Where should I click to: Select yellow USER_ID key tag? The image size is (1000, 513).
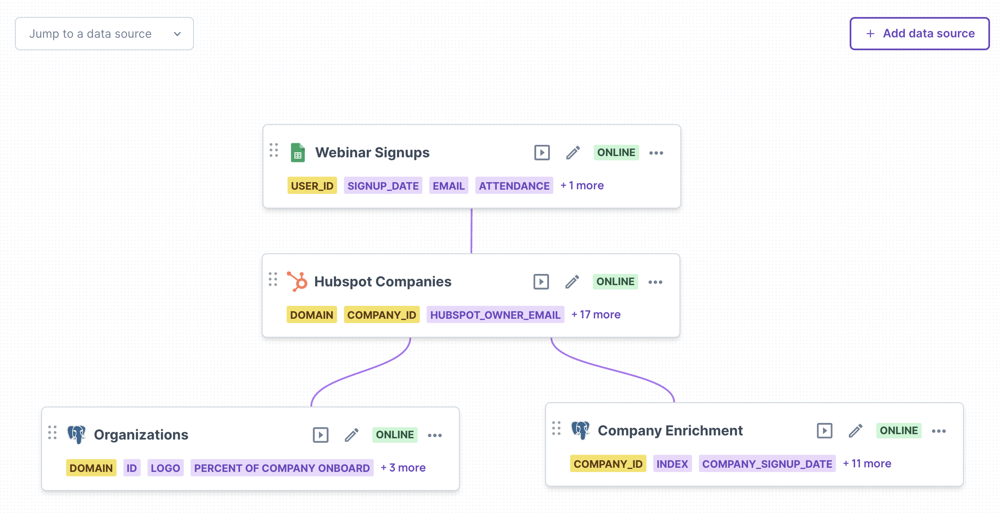(x=312, y=186)
